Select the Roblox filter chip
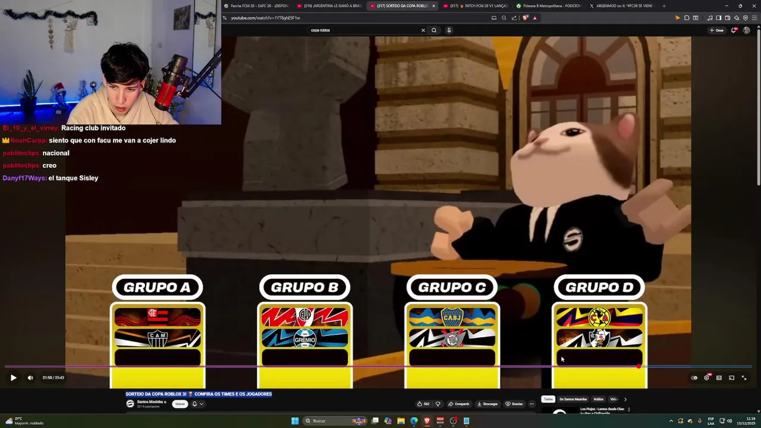The height and width of the screenshot is (428, 761). (x=599, y=399)
